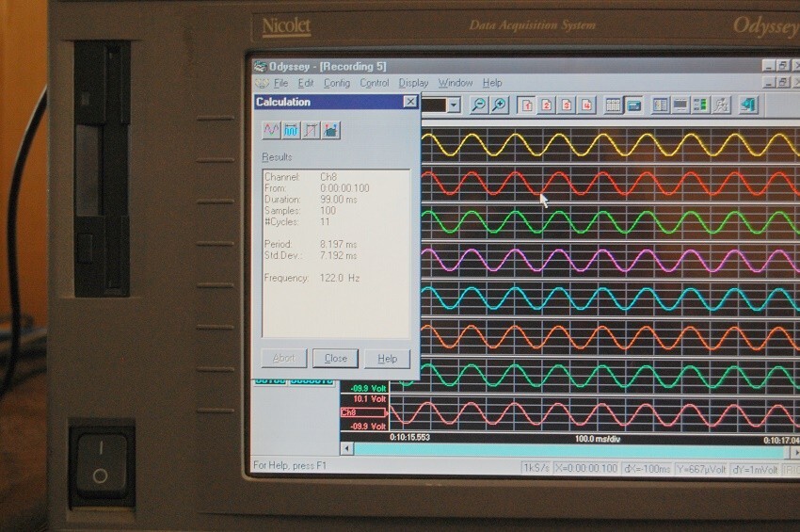Close the Calculation dialog with X
The width and height of the screenshot is (800, 532).
click(410, 102)
